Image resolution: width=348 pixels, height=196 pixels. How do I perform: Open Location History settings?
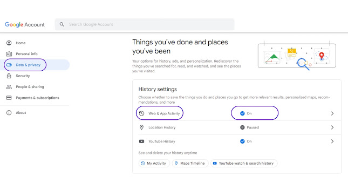coord(162,127)
